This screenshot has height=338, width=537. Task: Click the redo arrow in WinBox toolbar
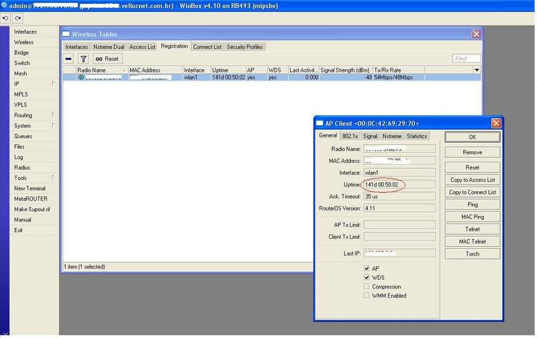click(18, 18)
